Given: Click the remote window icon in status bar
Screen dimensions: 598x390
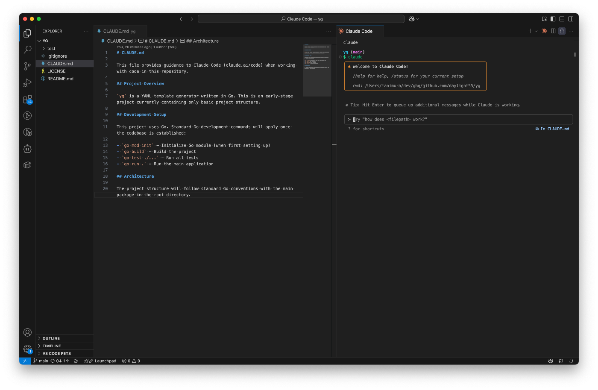Looking at the screenshot, I should [25, 361].
